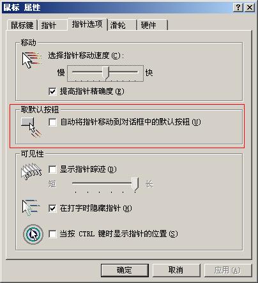
Task: Close the 鼠标 属性 dialog
Action: [250, 8]
